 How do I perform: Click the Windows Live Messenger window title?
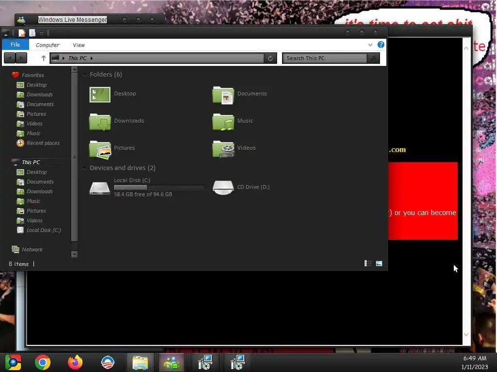73,19
